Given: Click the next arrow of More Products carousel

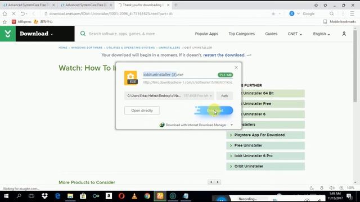Looking at the screenshot, I should coord(218,182).
